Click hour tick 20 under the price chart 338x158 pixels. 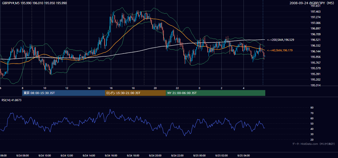coord(155,88)
